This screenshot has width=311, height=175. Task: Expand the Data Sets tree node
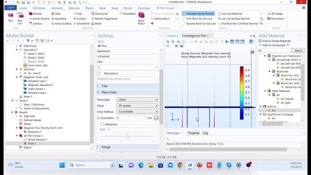coord(17,116)
